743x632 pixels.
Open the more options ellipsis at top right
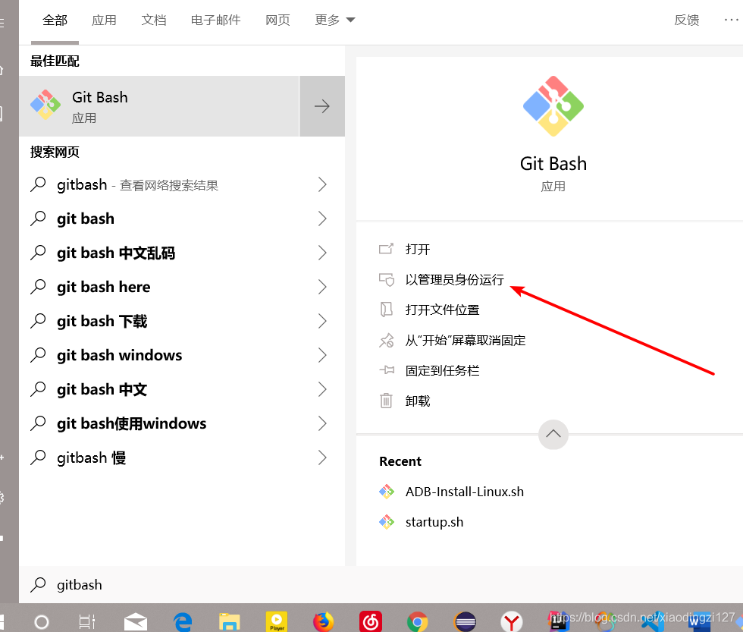coord(731,20)
